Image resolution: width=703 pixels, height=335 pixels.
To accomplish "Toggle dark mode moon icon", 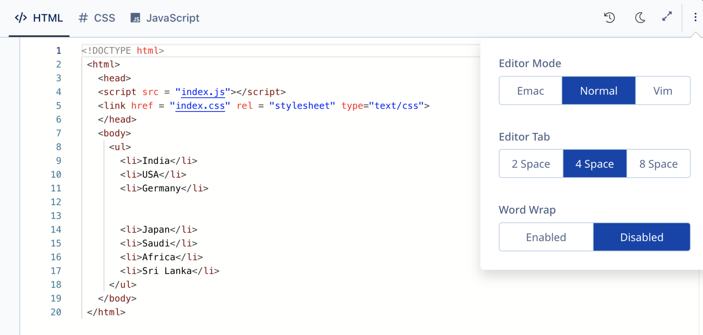I will coord(640,17).
